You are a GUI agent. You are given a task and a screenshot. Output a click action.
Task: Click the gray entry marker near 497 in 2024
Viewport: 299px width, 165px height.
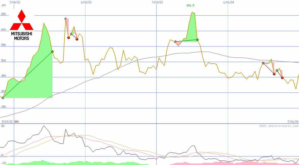pos(263,63)
